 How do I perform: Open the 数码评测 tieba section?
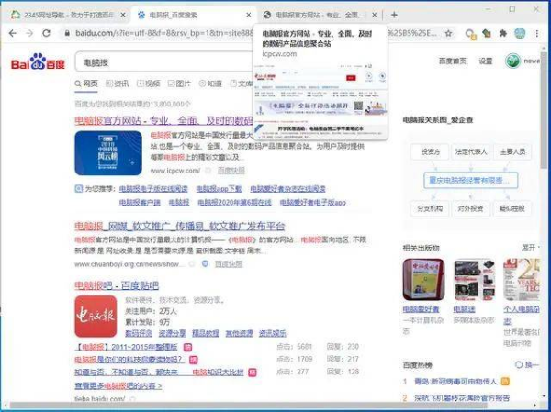pyautogui.click(x=139, y=333)
